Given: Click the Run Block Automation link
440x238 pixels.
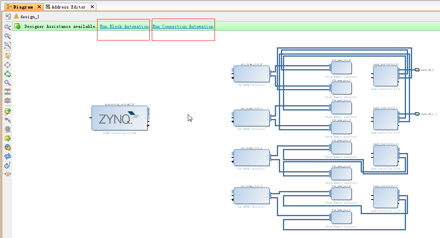Looking at the screenshot, I should 124,27.
